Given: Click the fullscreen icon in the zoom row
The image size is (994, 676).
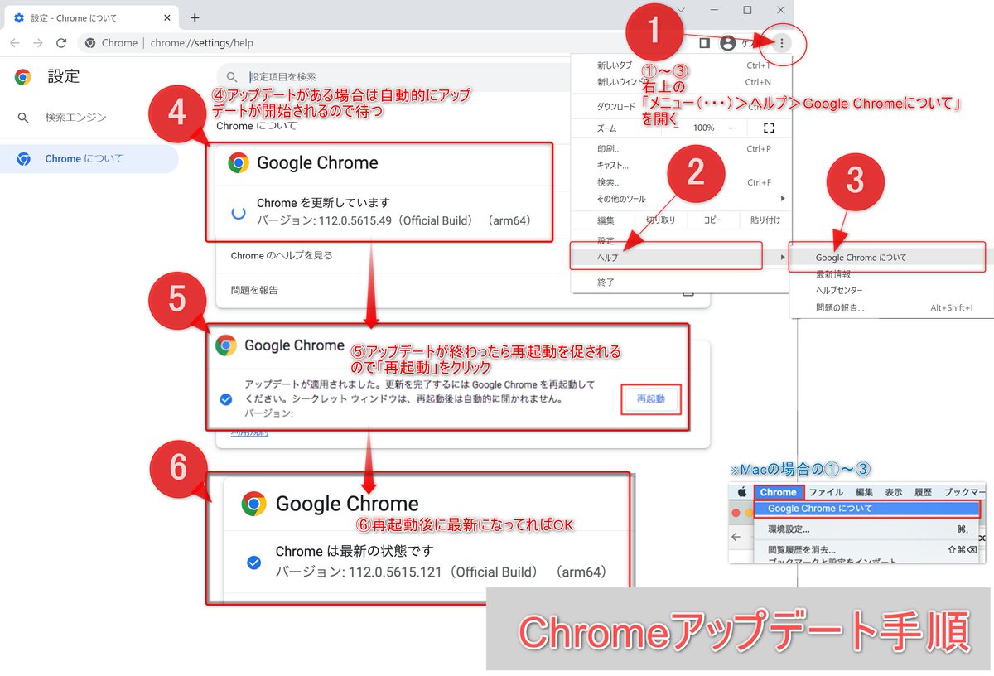Looking at the screenshot, I should click(x=769, y=128).
